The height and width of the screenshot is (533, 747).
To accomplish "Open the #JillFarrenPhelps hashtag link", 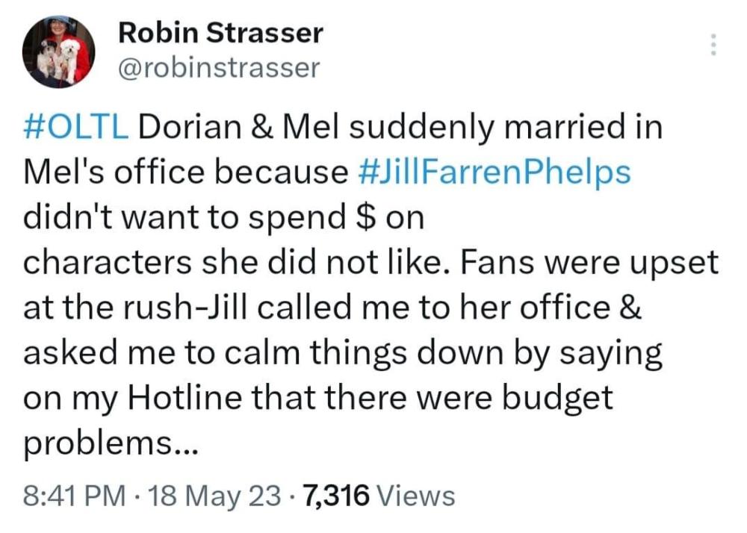I will [491, 172].
